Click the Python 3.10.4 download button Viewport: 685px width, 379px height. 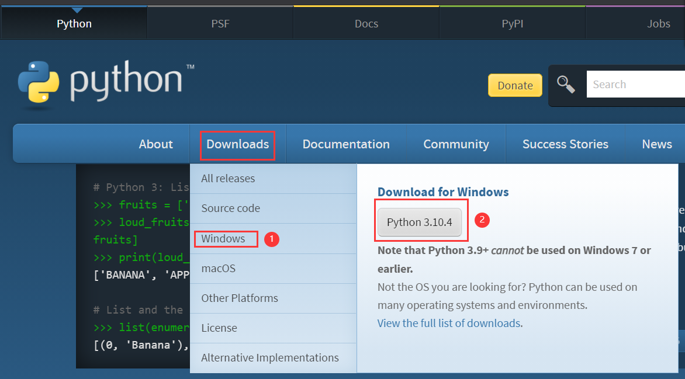(x=420, y=222)
